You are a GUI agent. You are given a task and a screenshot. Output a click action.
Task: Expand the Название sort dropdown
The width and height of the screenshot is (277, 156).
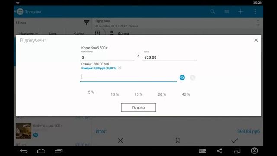click(29, 33)
